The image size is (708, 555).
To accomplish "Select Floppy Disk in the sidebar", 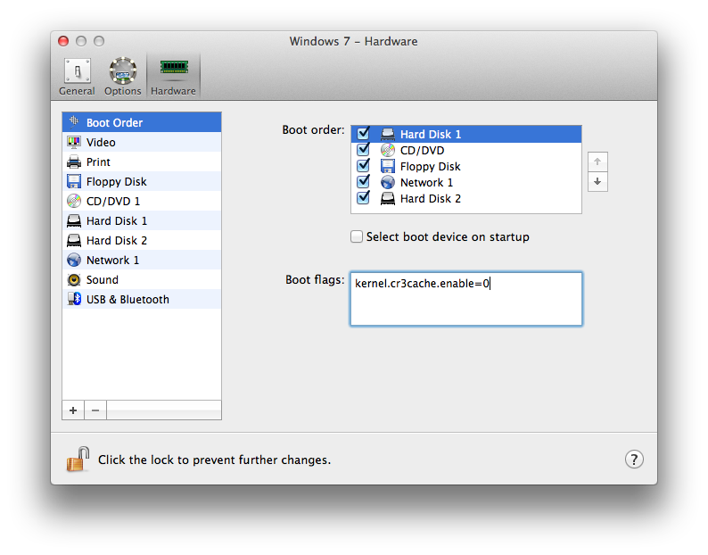I will point(142,182).
